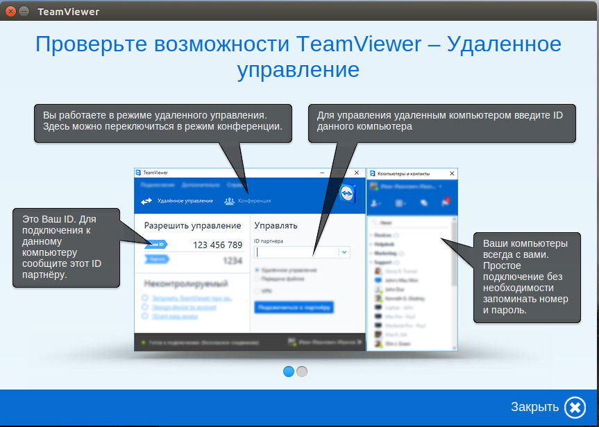Open the ID партнёра dropdown arrow in the illustration
This screenshot has width=599, height=427.
(x=344, y=252)
